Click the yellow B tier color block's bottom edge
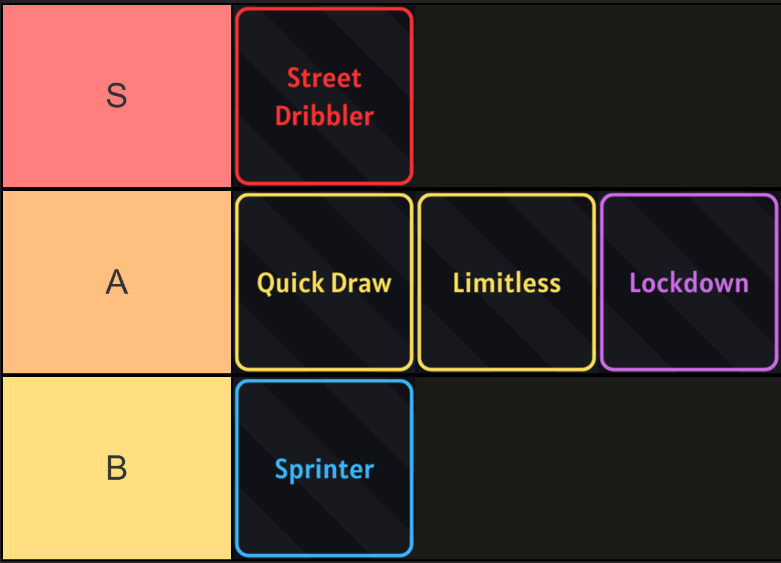Screen dimensions: 781x563 117,556
